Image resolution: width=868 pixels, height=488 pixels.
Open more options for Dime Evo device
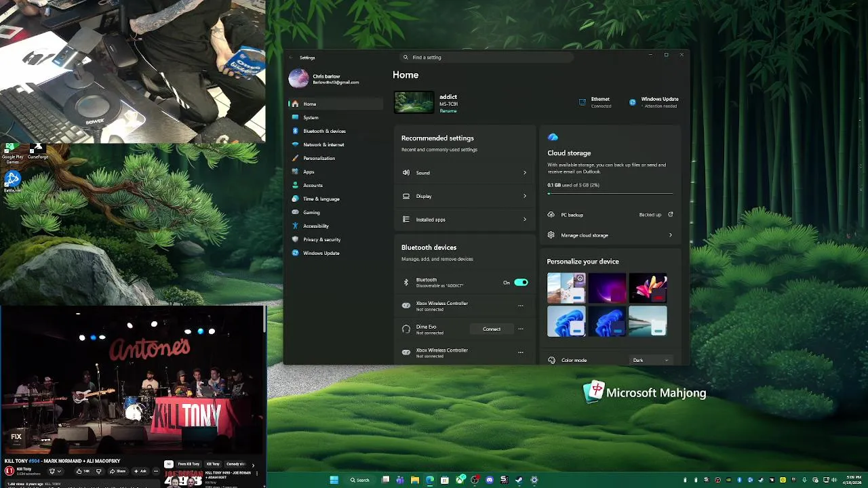point(521,329)
